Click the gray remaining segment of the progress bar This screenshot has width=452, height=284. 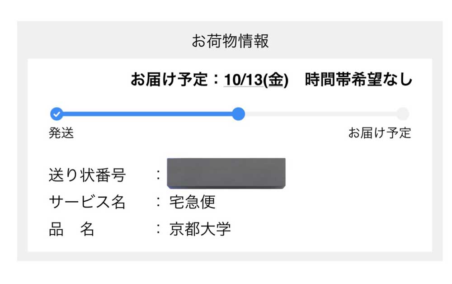[x=320, y=114]
